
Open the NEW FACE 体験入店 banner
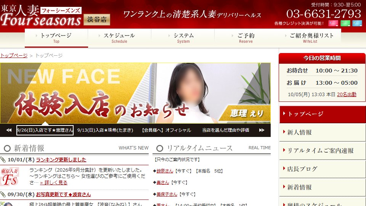[x=135, y=93]
